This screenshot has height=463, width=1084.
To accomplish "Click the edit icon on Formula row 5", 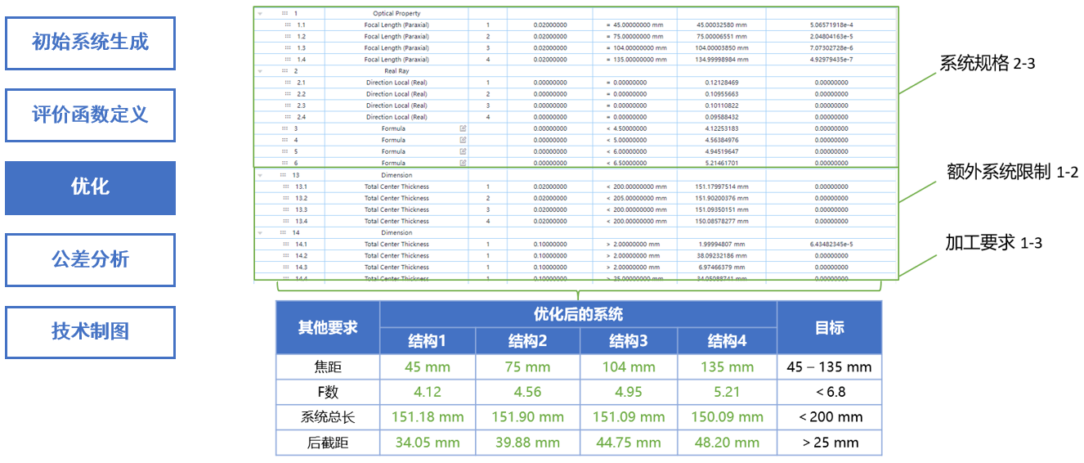I will pyautogui.click(x=463, y=151).
